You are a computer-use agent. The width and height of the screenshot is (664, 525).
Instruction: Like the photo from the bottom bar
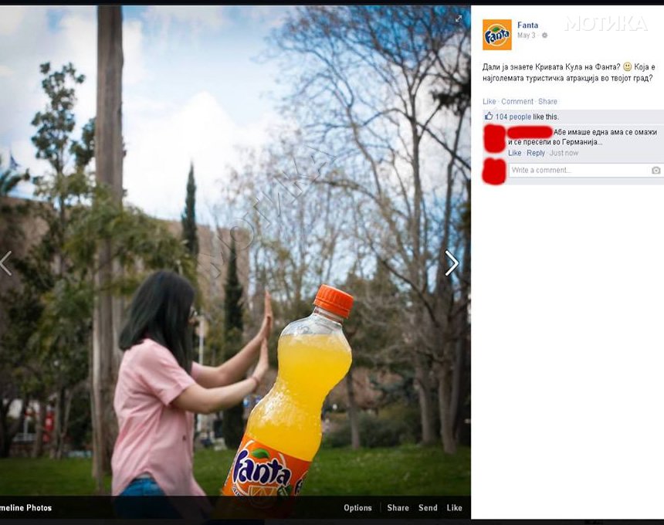(454, 508)
